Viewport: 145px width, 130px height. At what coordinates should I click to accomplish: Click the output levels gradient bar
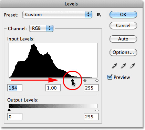pos(53,106)
